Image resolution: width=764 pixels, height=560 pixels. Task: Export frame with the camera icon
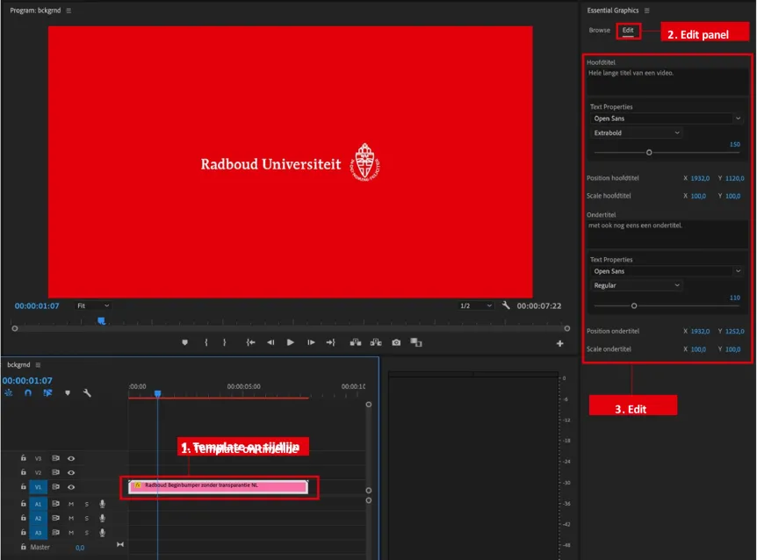[x=396, y=343]
